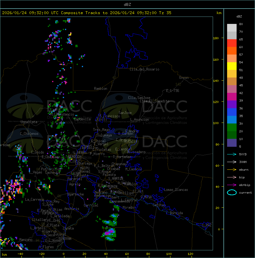255x258 pixels.
Task: Click the 'Tz 35' threshold text in header
Action: tap(165, 13)
